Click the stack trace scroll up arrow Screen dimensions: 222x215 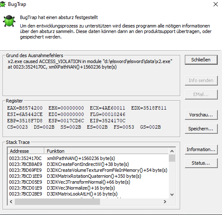point(172,151)
